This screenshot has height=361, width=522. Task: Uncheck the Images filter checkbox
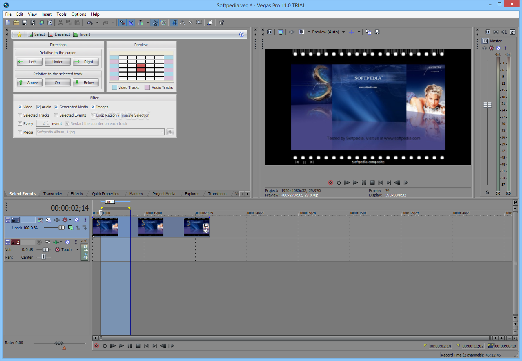[x=93, y=107]
